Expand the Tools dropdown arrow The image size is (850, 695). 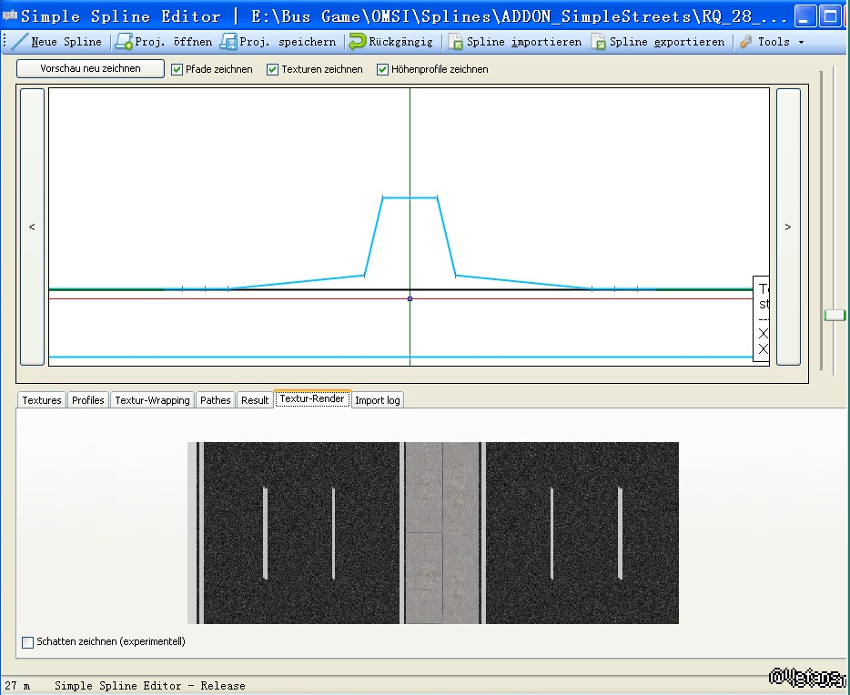pos(801,42)
